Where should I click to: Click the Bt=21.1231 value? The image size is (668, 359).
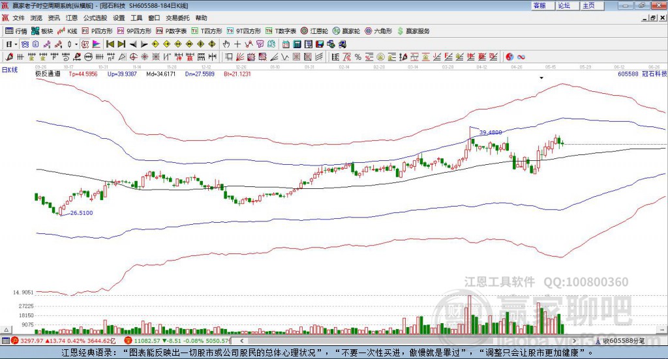237,74
